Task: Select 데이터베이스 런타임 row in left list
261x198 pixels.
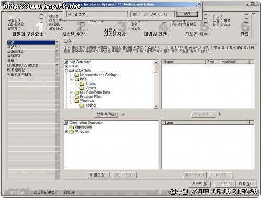Action: [31, 65]
